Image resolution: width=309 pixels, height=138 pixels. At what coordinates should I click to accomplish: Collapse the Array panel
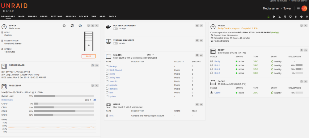pyautogui.click(x=306, y=50)
